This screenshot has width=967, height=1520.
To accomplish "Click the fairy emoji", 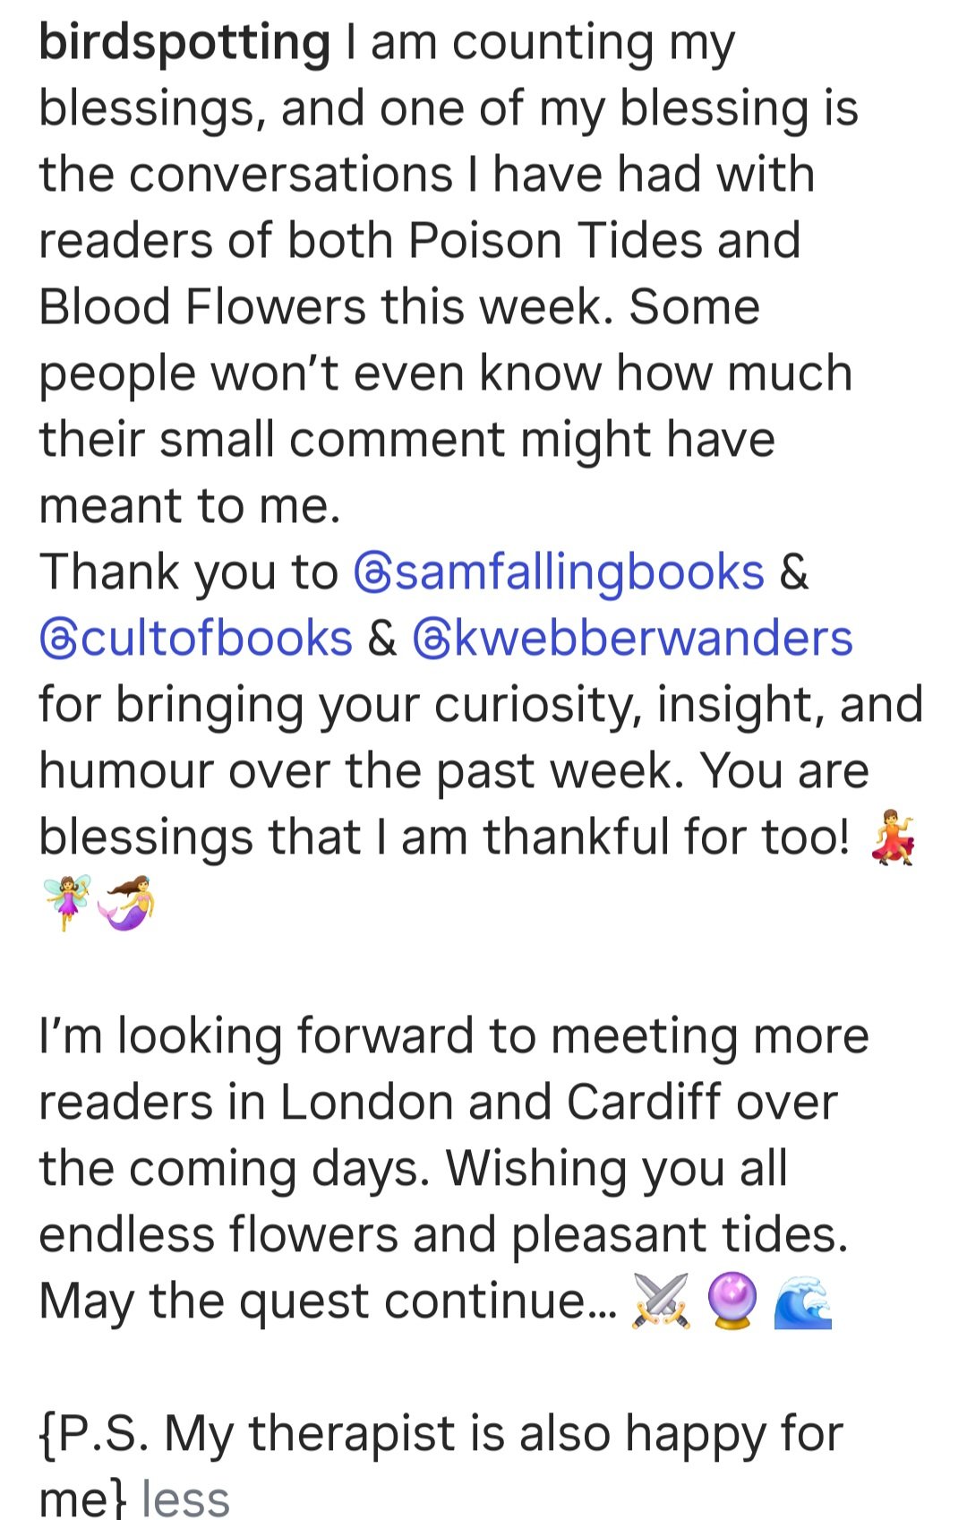I will pos(65,903).
